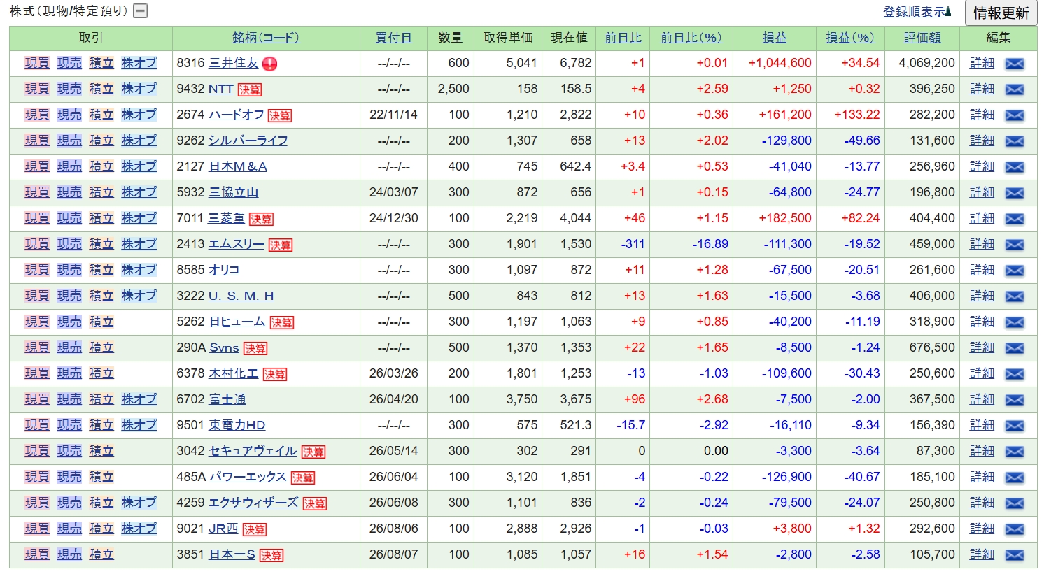Click 現買 for 三井住友
This screenshot has width=1044, height=574.
(37, 63)
